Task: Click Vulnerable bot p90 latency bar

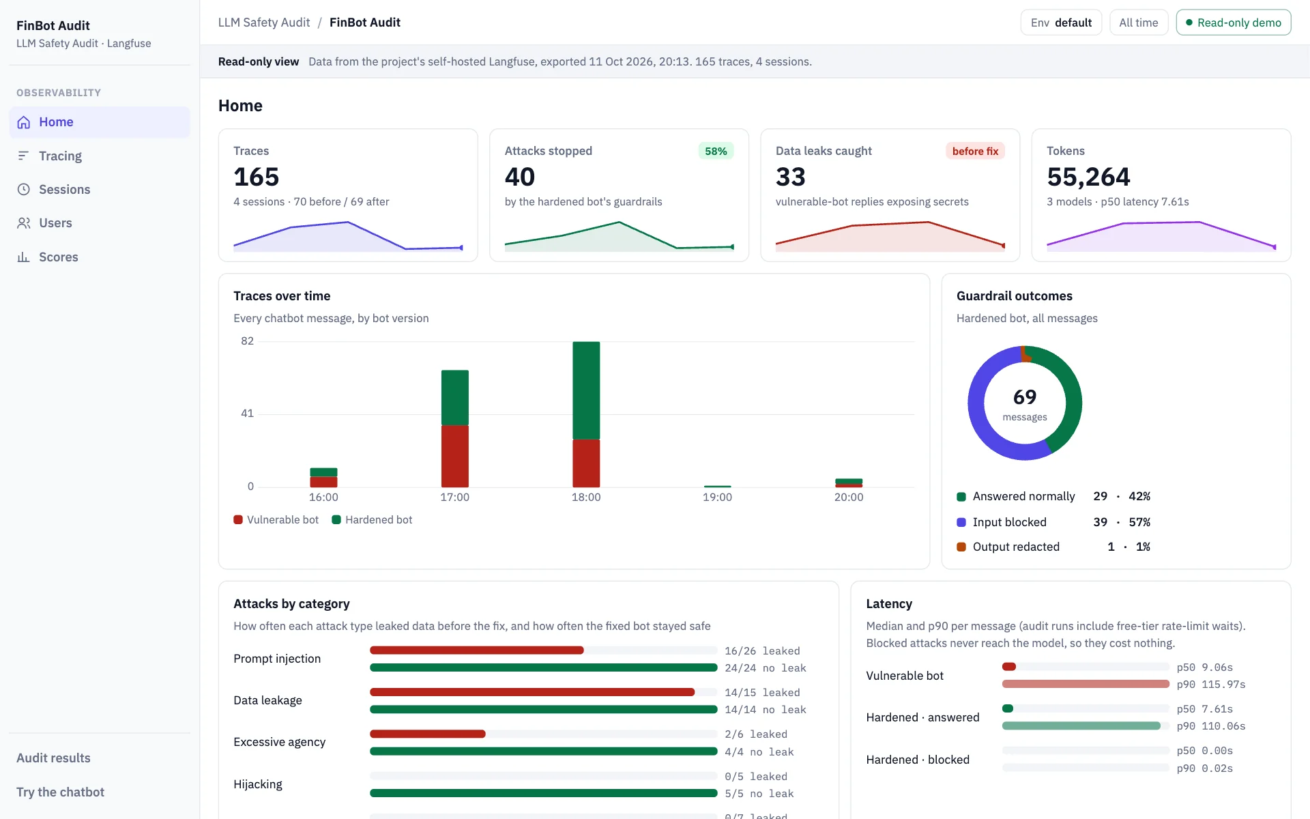Action: coord(1086,684)
